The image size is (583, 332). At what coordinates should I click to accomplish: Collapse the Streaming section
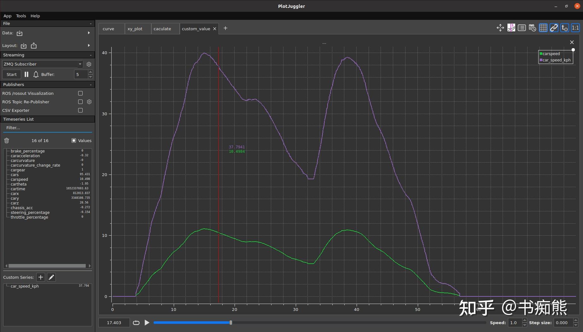coord(91,55)
